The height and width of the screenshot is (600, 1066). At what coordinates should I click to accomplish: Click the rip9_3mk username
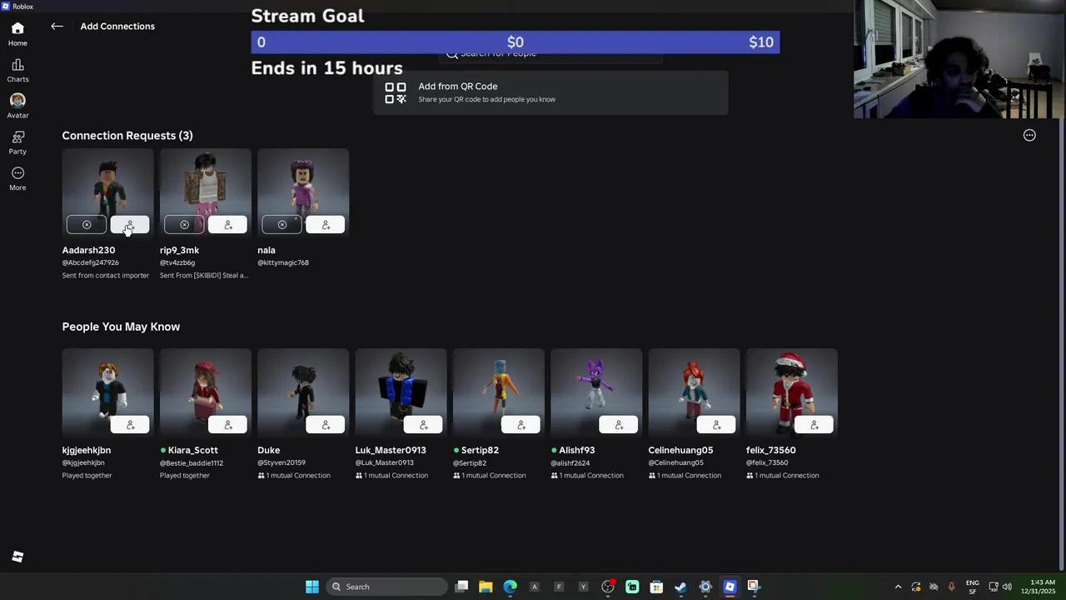click(x=179, y=250)
